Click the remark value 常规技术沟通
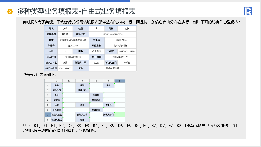 coord(113,68)
